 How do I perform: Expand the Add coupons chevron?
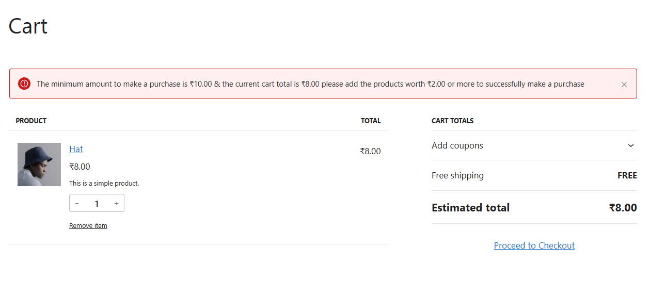630,145
